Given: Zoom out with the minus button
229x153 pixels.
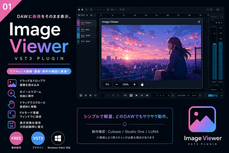Looking at the screenshot, I should coord(117,84).
